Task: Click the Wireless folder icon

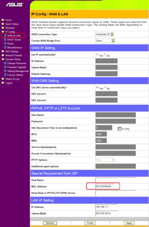Action: coord(3,28)
